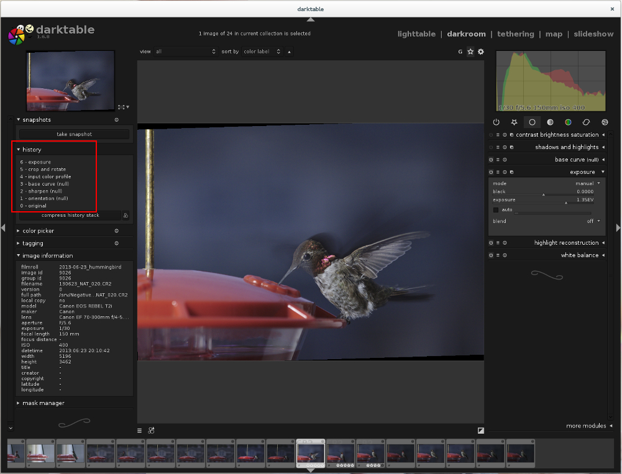Open the color modules group icon

568,122
